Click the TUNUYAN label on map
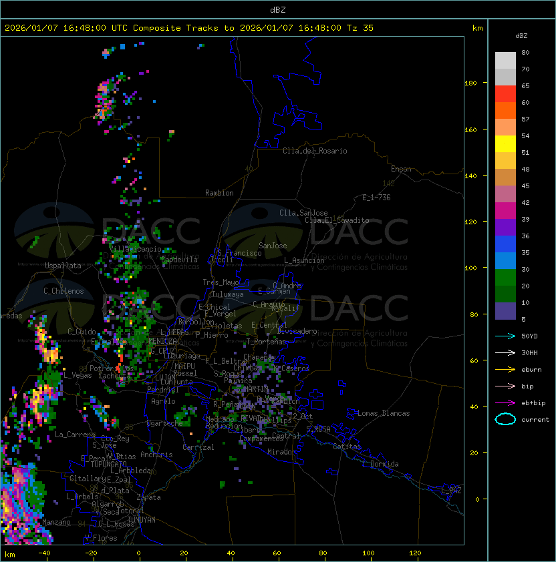The image size is (556, 562). tap(141, 519)
